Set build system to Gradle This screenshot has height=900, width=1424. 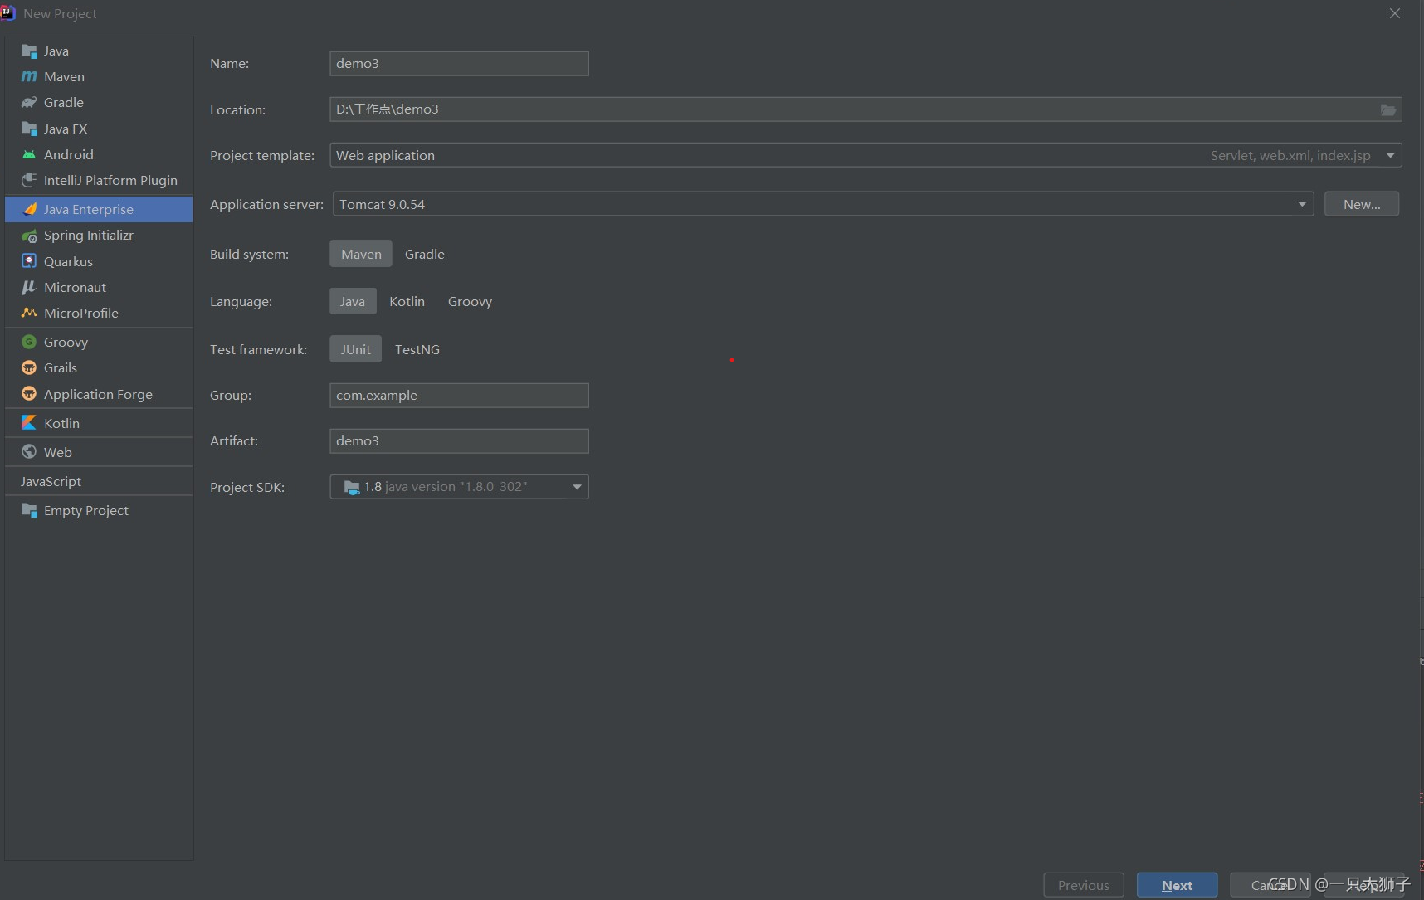click(x=425, y=254)
